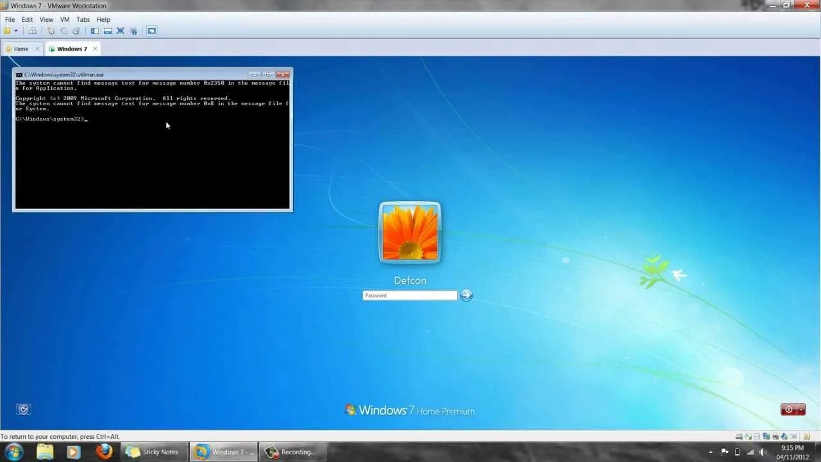Screen dimensions: 821x462
Task: Minimize the utilman.exe command window
Action: pyautogui.click(x=254, y=74)
